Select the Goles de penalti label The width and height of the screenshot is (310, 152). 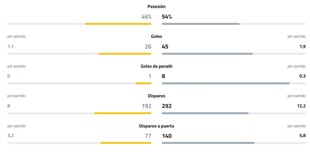pos(157,66)
